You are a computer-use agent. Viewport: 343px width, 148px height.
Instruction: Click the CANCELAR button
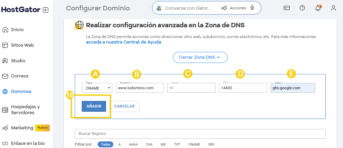(124, 107)
